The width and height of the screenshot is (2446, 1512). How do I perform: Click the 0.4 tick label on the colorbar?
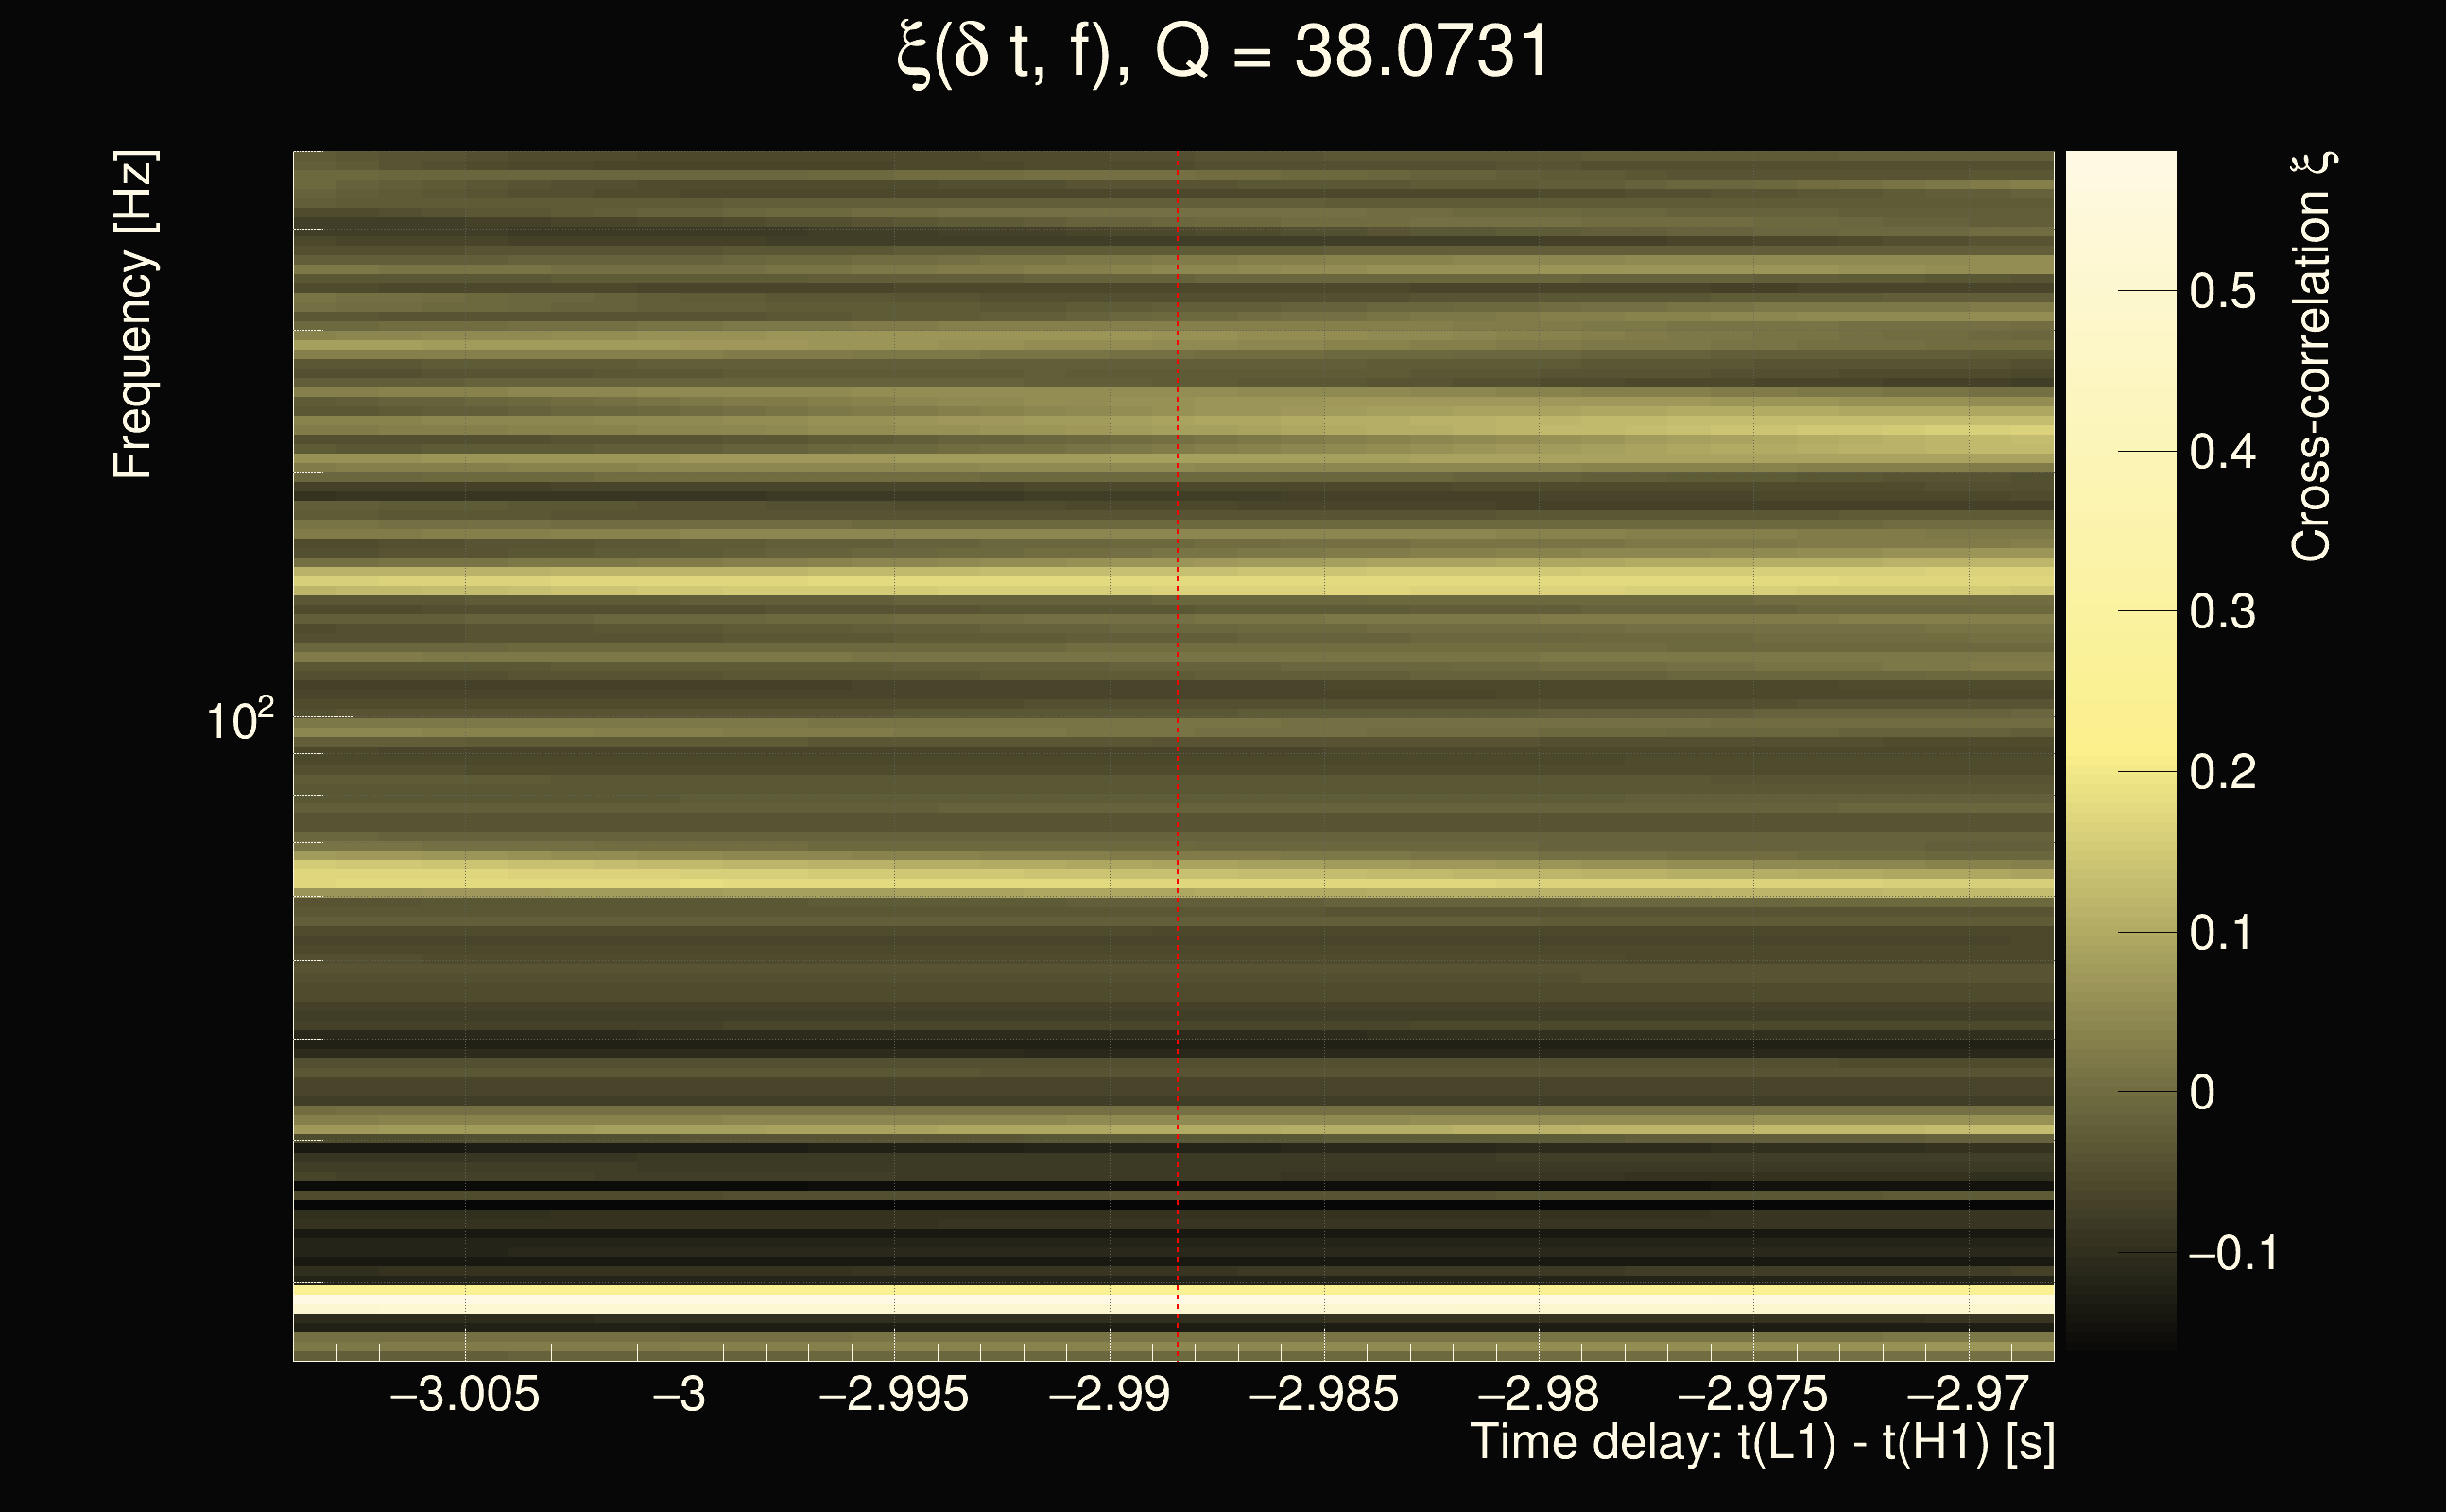pos(2222,452)
